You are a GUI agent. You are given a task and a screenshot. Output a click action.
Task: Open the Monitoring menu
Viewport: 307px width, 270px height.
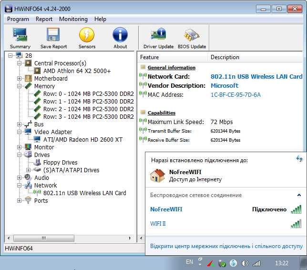[x=73, y=19]
